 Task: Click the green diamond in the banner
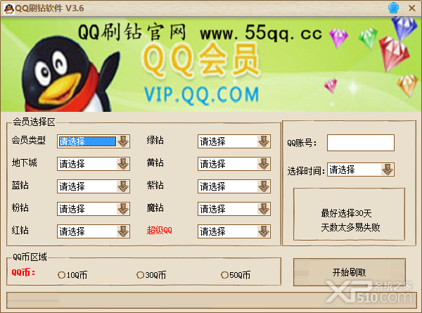coord(368,38)
